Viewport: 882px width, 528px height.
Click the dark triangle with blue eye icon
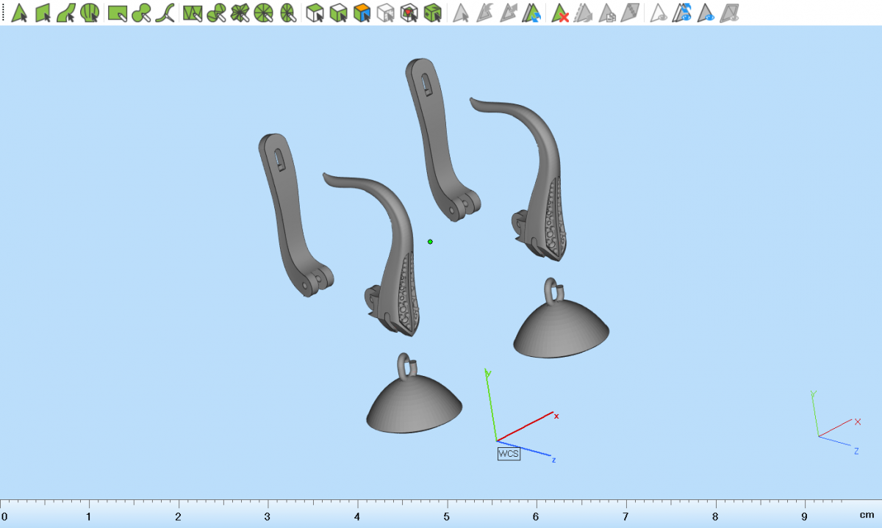[x=706, y=12]
